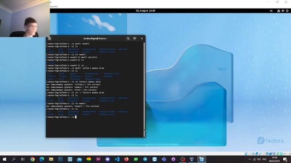The image size is (291, 163).
Task: Click the Windows tray network icon
Action: (x=254, y=159)
